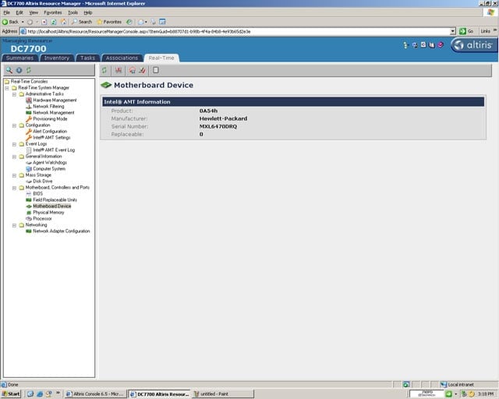Click the IE Mail icon
The width and height of the screenshot is (499, 399).
141,22
